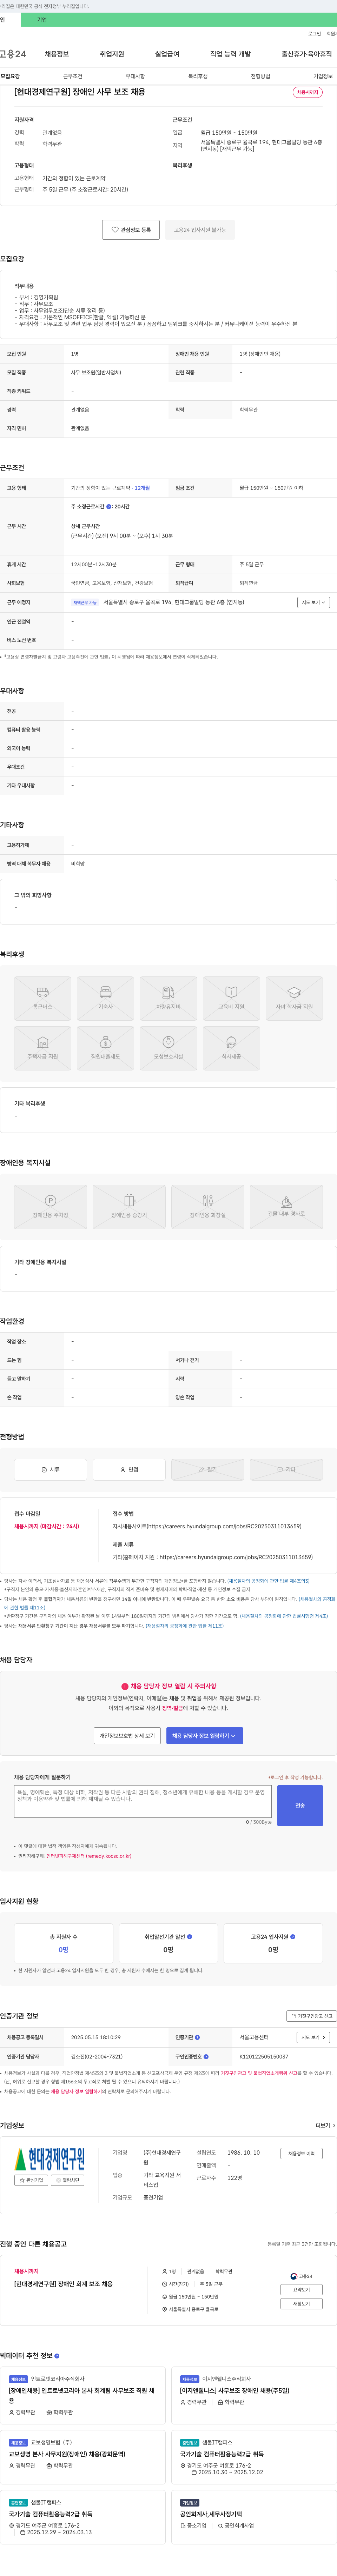Click the 고용24 logo

tap(13, 54)
